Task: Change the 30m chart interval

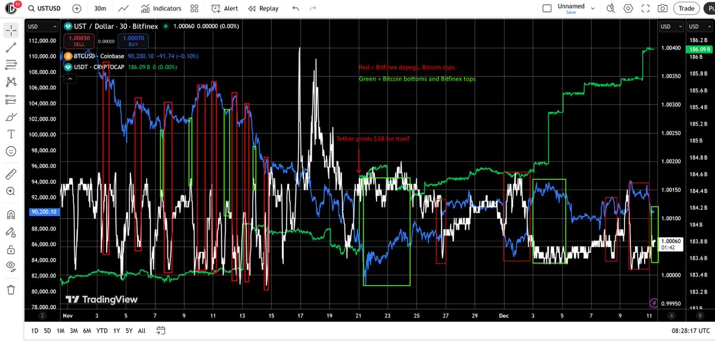Action: coord(100,8)
